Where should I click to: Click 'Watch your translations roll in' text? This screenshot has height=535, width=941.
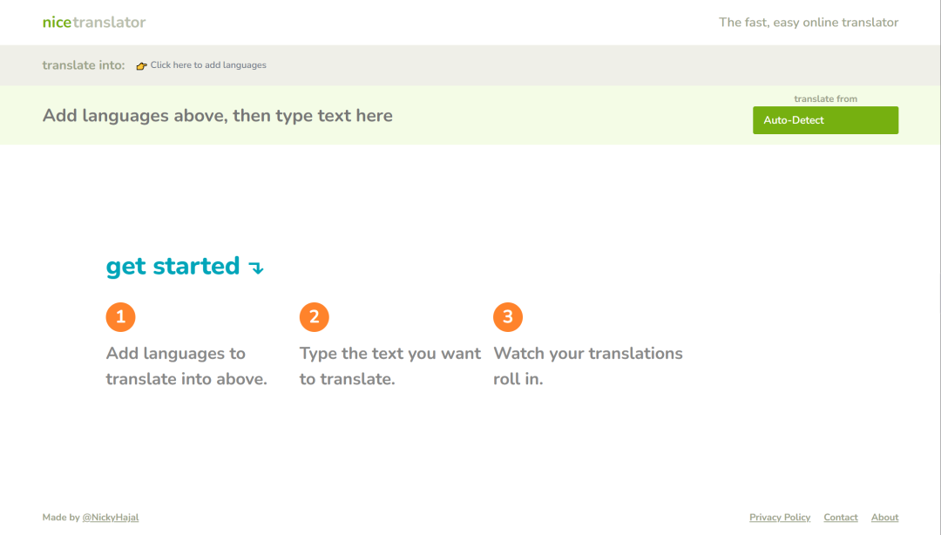click(587, 366)
